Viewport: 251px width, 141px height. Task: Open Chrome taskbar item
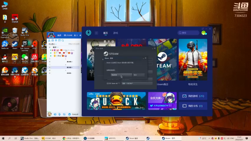(72, 138)
